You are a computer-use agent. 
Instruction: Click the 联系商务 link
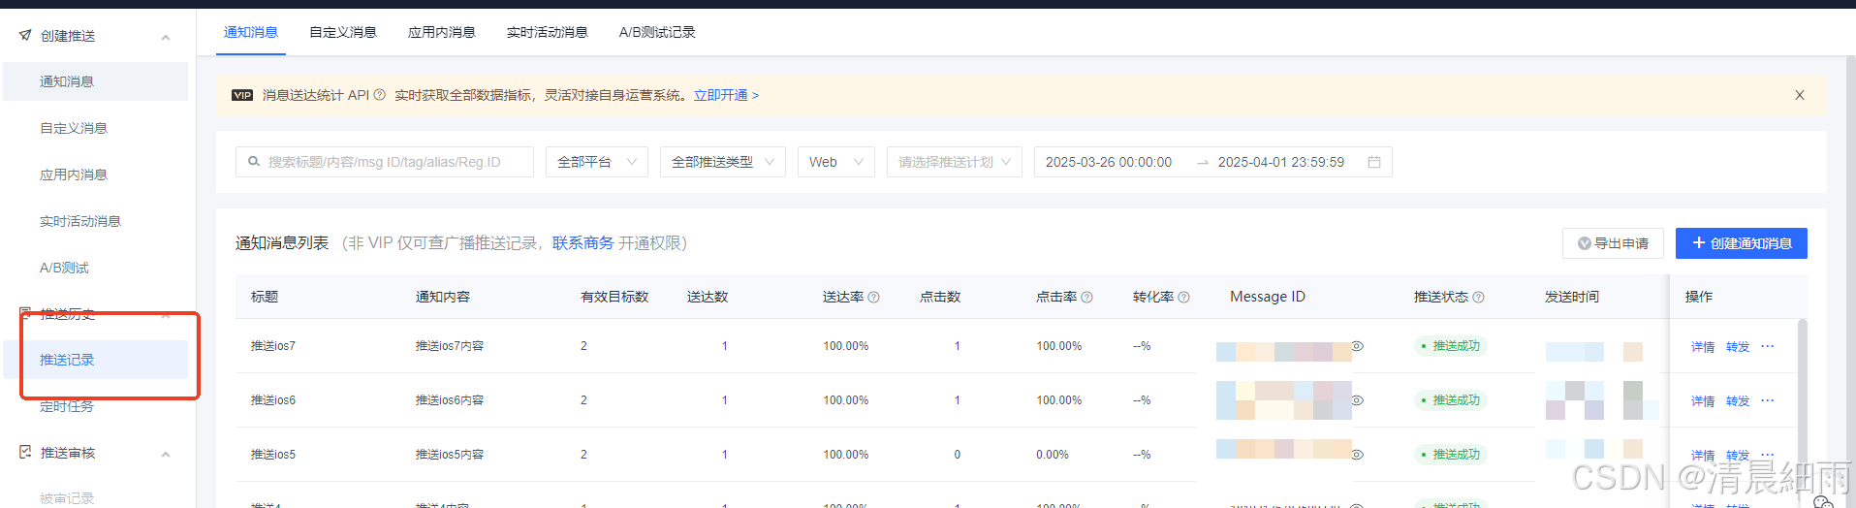point(583,242)
